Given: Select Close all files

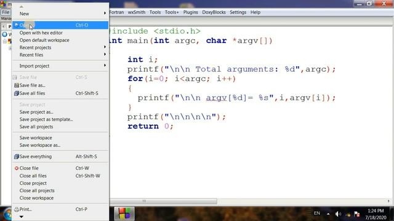Looking at the screenshot, I should click(60, 176).
